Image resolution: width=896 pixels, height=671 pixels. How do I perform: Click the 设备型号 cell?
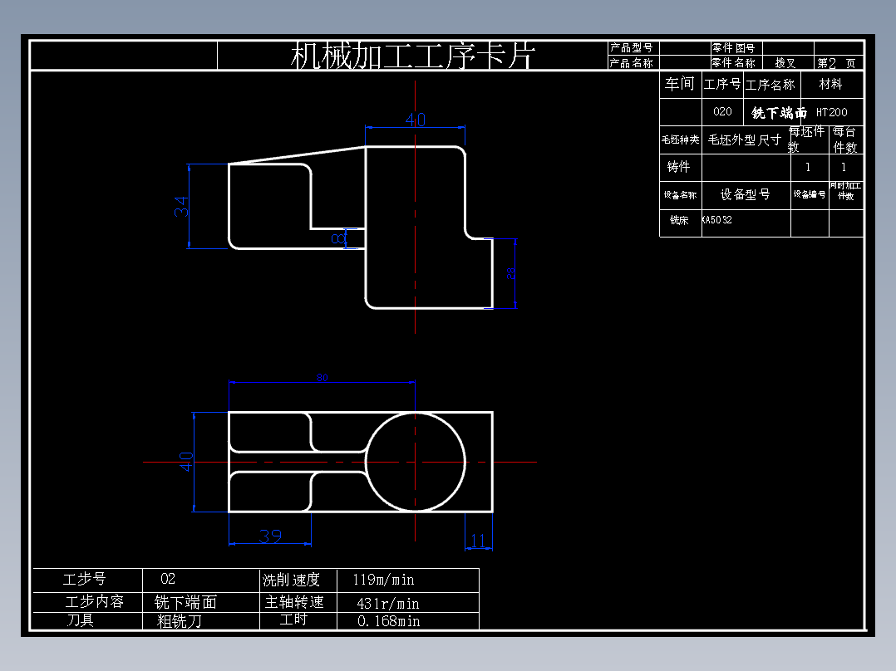(x=745, y=194)
